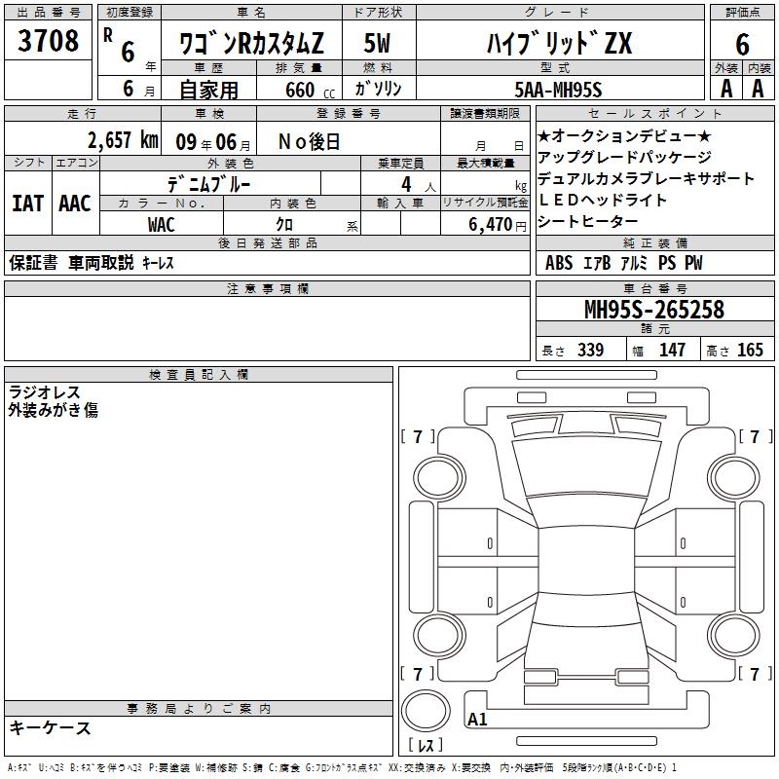
Task: Click the overall evaluation score 6
Action: tap(742, 45)
